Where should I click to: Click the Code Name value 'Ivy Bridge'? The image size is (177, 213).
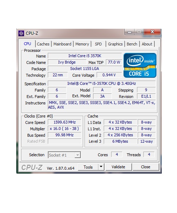coord(67,62)
